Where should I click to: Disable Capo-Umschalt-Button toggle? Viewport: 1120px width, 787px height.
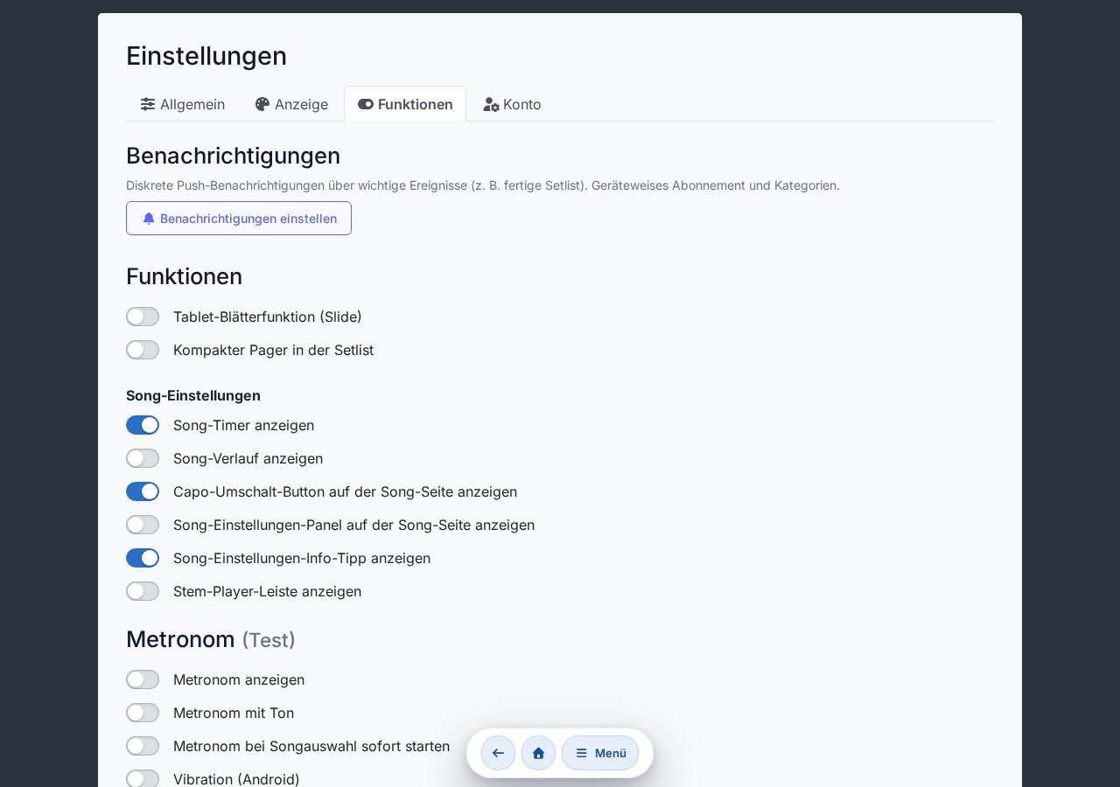click(143, 491)
